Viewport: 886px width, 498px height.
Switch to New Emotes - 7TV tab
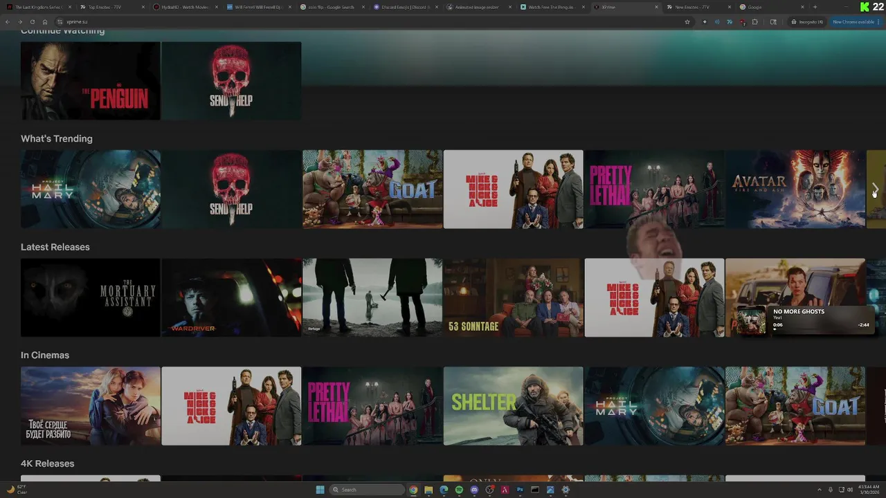pos(698,7)
